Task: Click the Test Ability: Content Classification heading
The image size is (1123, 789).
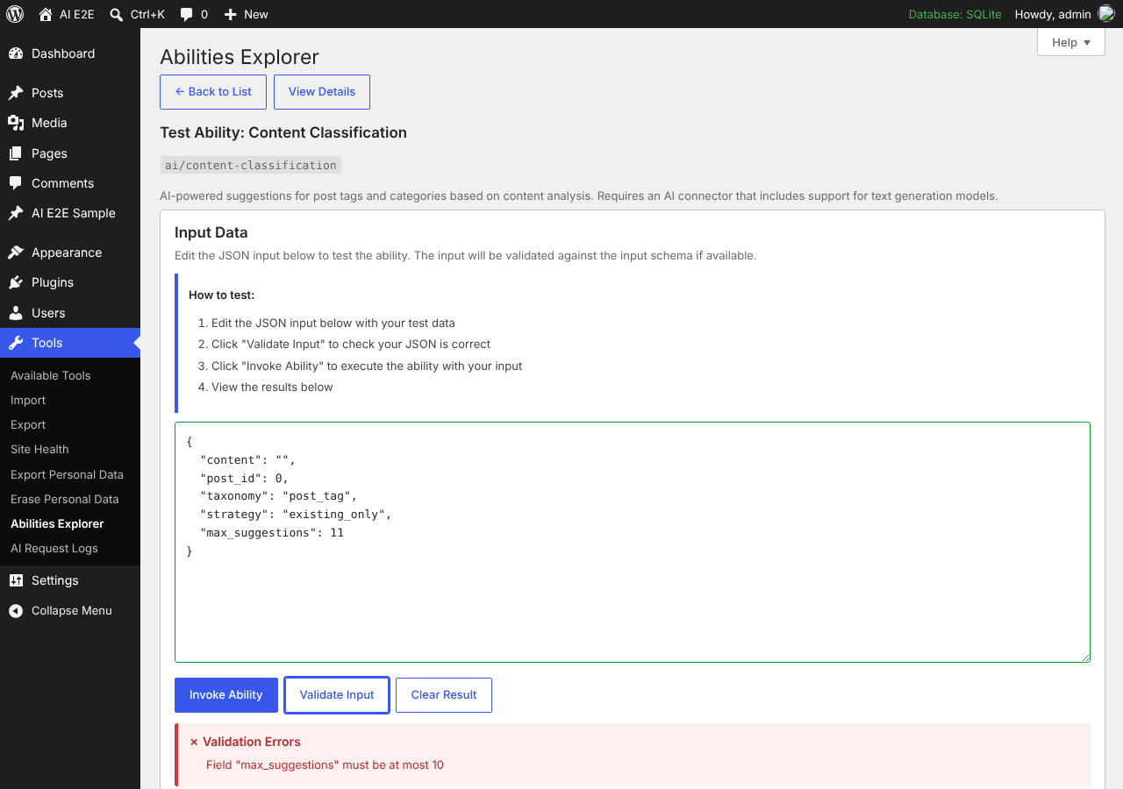Action: (283, 132)
